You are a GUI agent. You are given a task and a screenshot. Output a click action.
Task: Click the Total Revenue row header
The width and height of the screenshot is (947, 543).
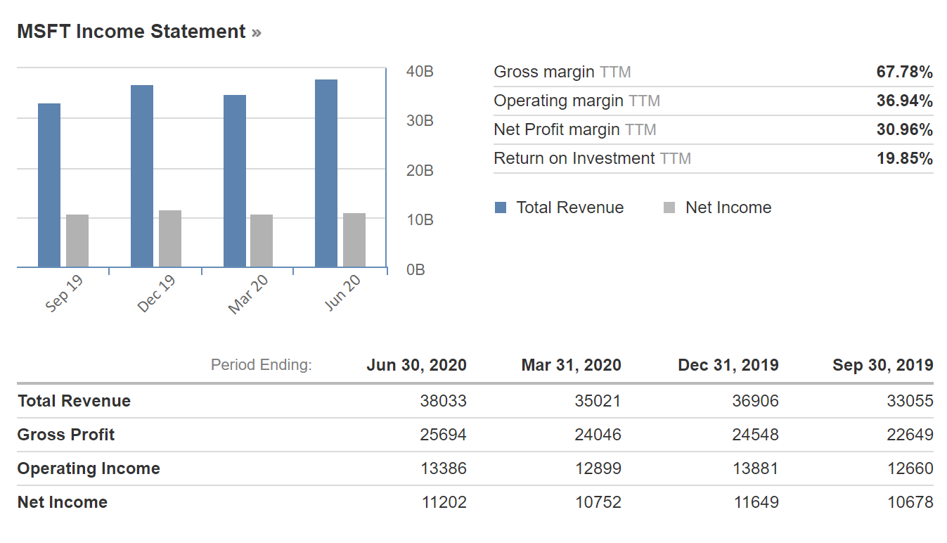pos(74,401)
